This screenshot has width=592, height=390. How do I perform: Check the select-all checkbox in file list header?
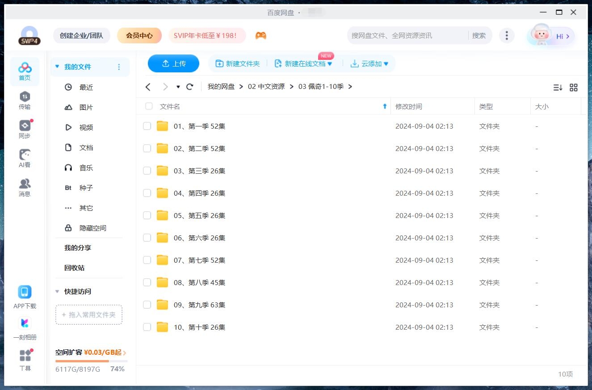pos(148,106)
